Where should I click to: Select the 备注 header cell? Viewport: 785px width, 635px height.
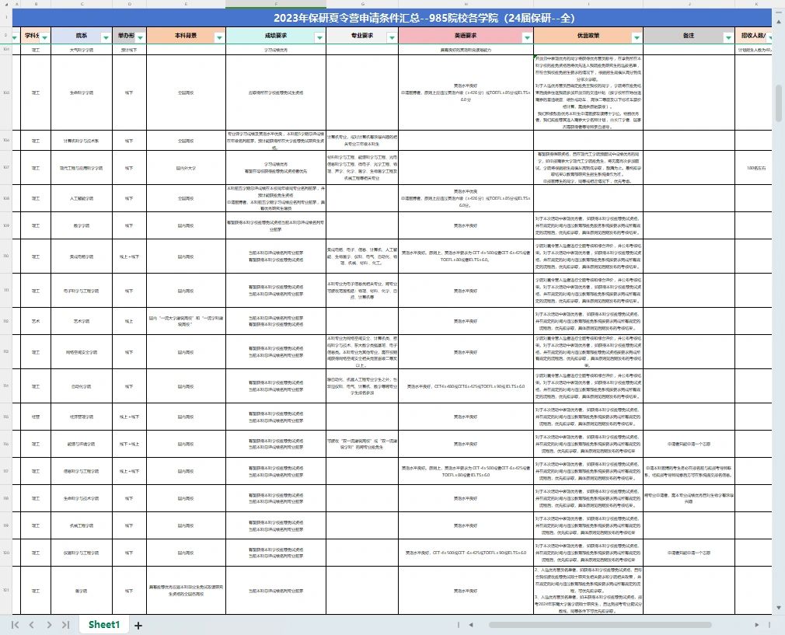[x=689, y=36]
